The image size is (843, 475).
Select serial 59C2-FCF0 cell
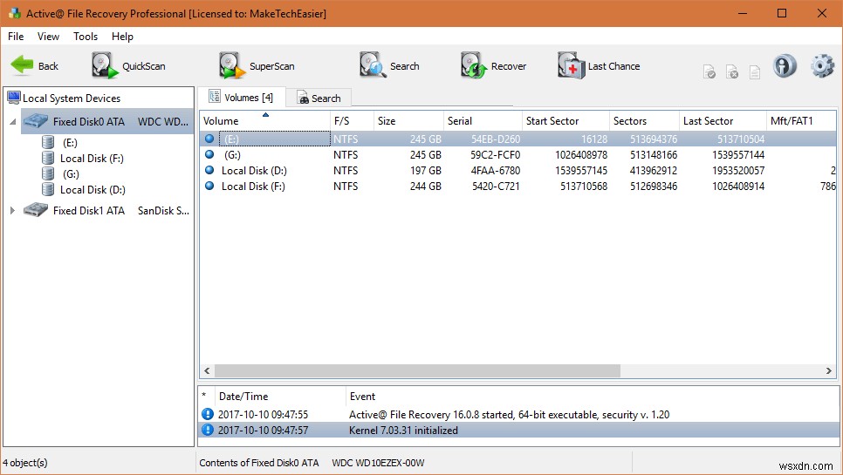coord(495,154)
